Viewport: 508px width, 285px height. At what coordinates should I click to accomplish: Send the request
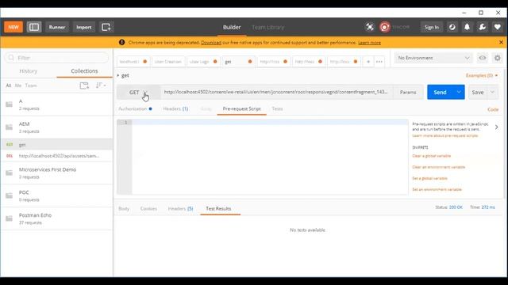[440, 92]
